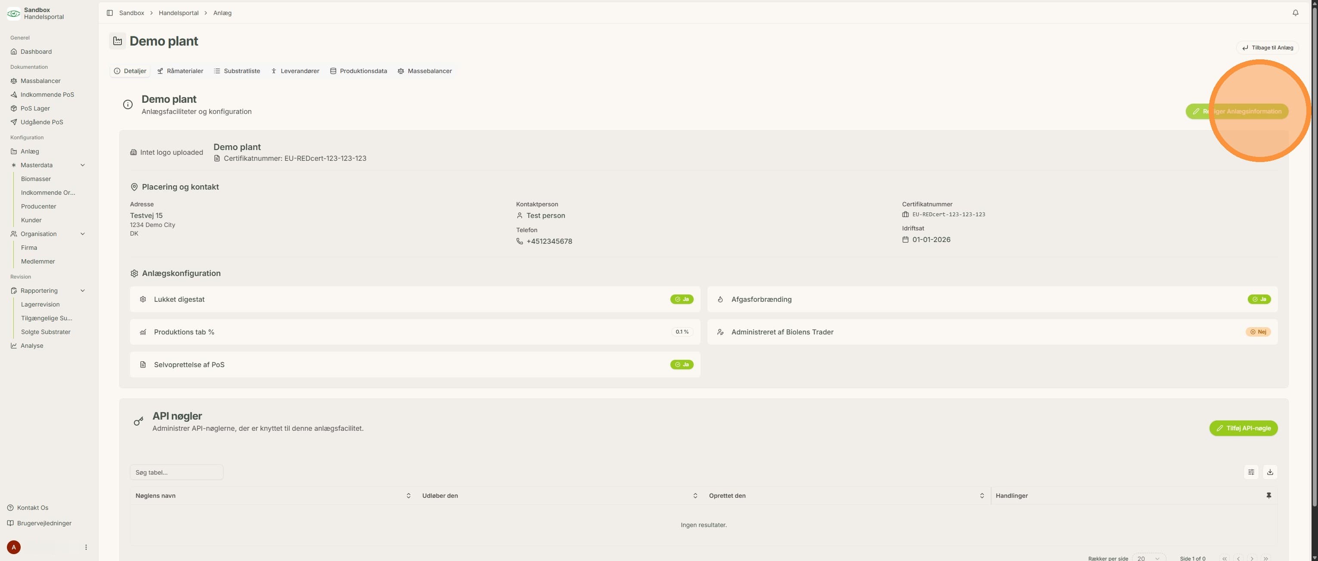This screenshot has height=561, width=1318.
Task: Collapse the Rapportering section
Action: point(82,291)
